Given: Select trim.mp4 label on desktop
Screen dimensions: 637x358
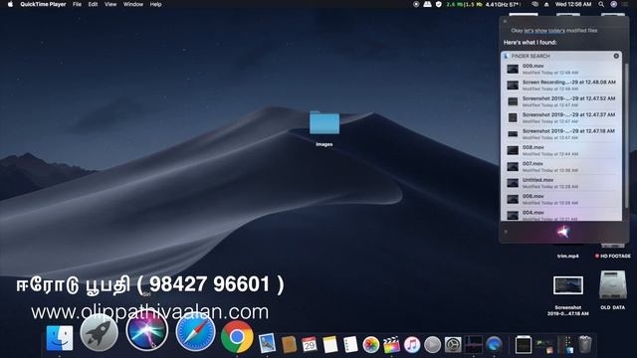Looking at the screenshot, I should (x=567, y=257).
